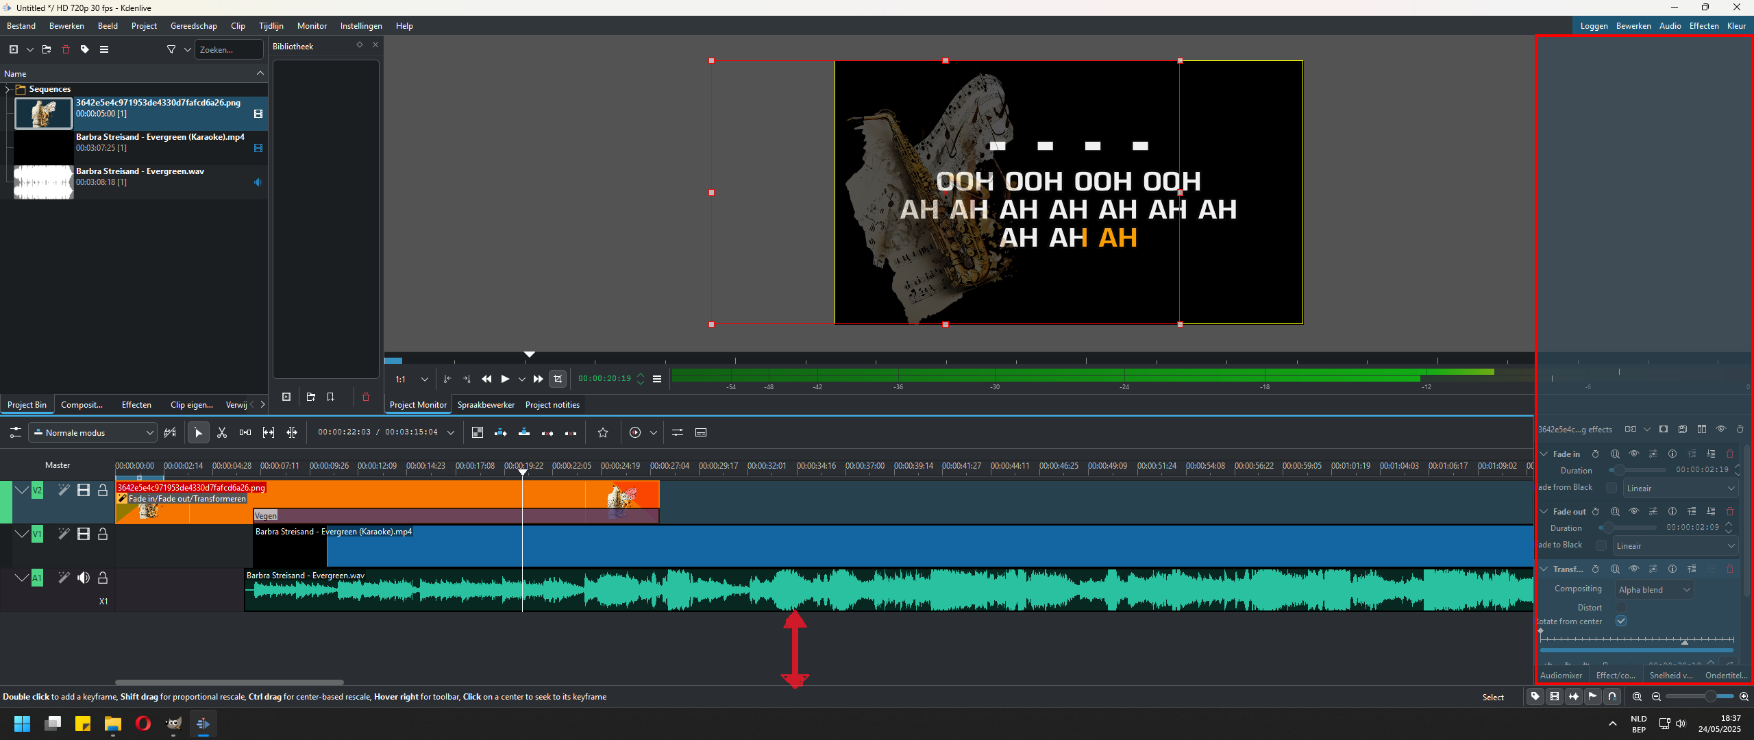
Task: Open the Normale modus edit mode dropdown
Action: [93, 432]
